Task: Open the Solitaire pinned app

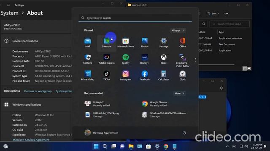Action: (x=88, y=59)
